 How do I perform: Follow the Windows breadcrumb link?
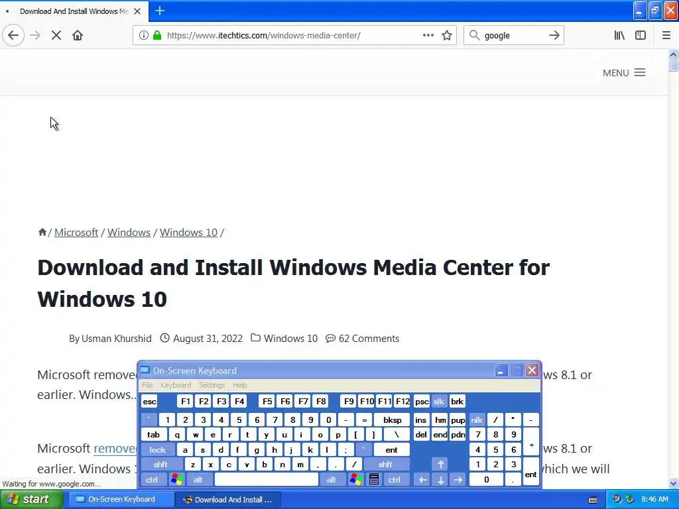click(x=129, y=233)
